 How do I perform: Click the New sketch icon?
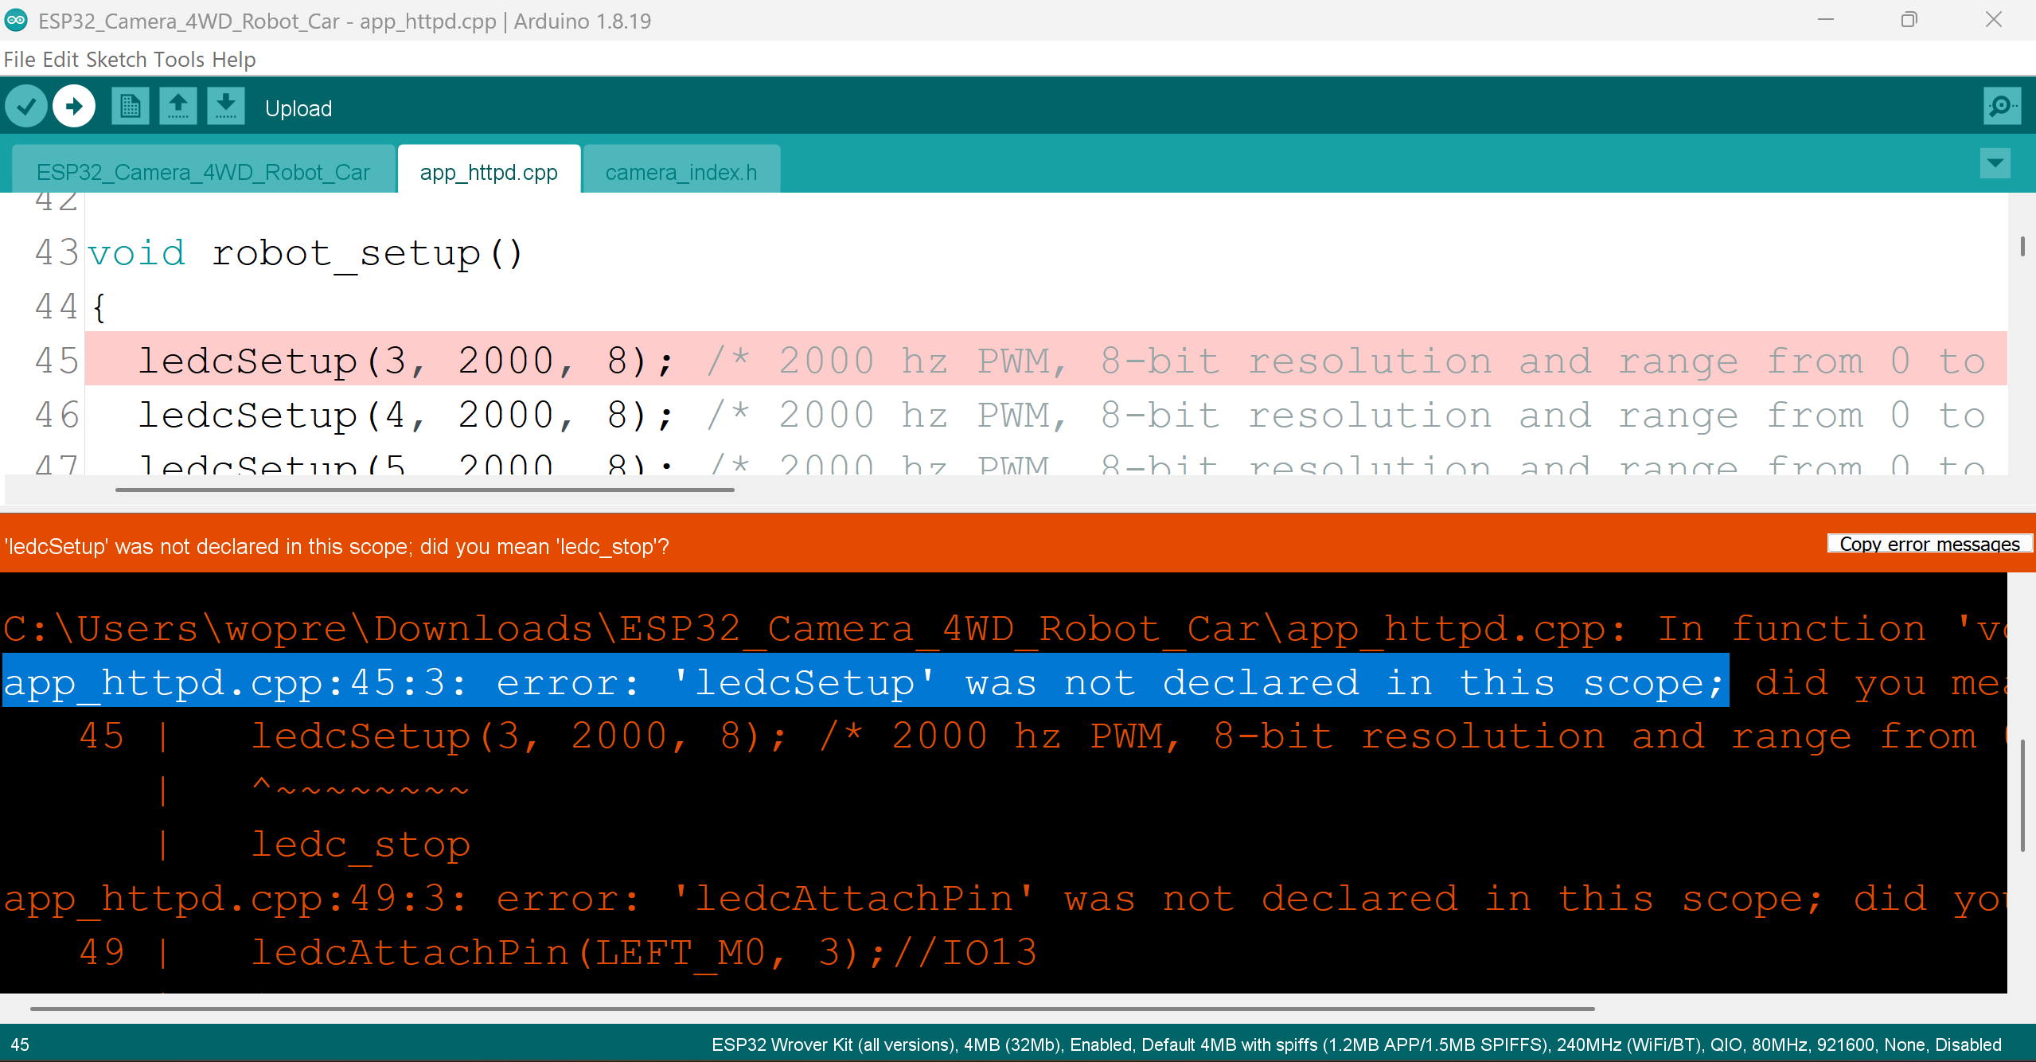pyautogui.click(x=130, y=107)
